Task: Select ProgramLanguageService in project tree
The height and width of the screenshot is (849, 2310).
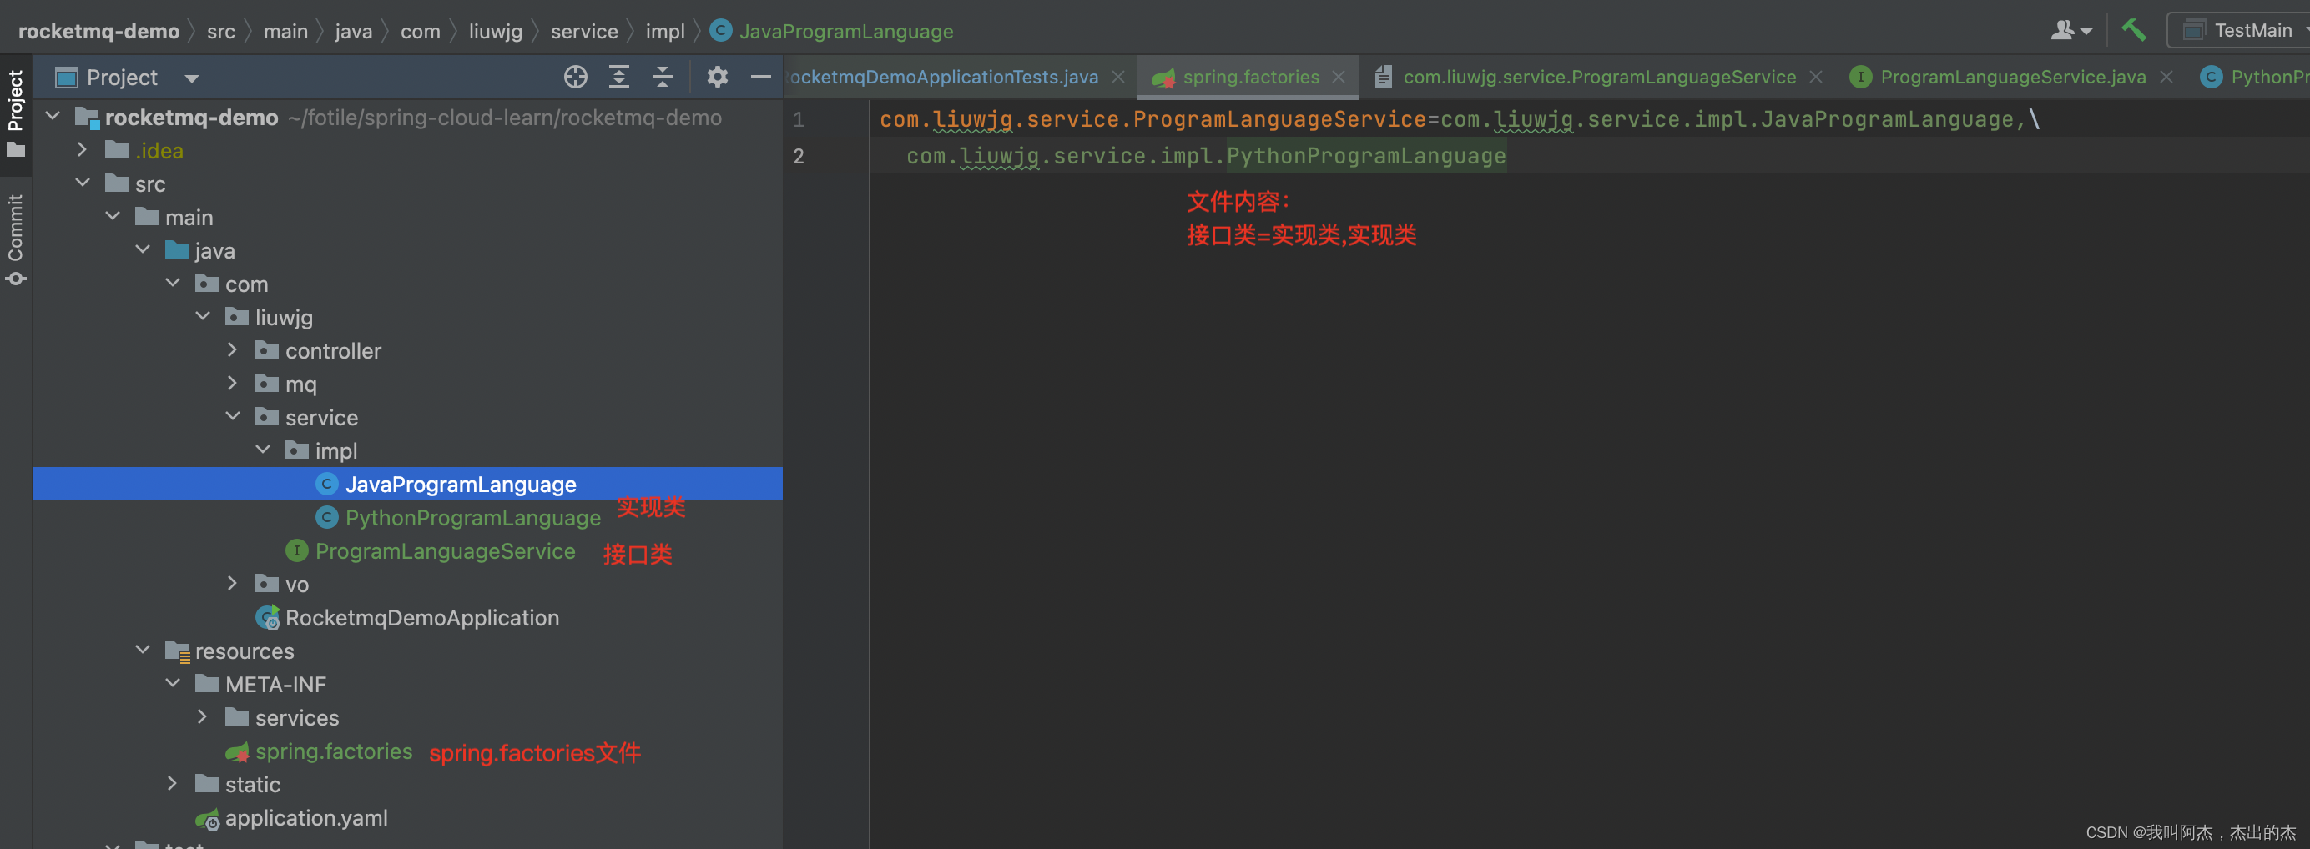Action: click(445, 550)
